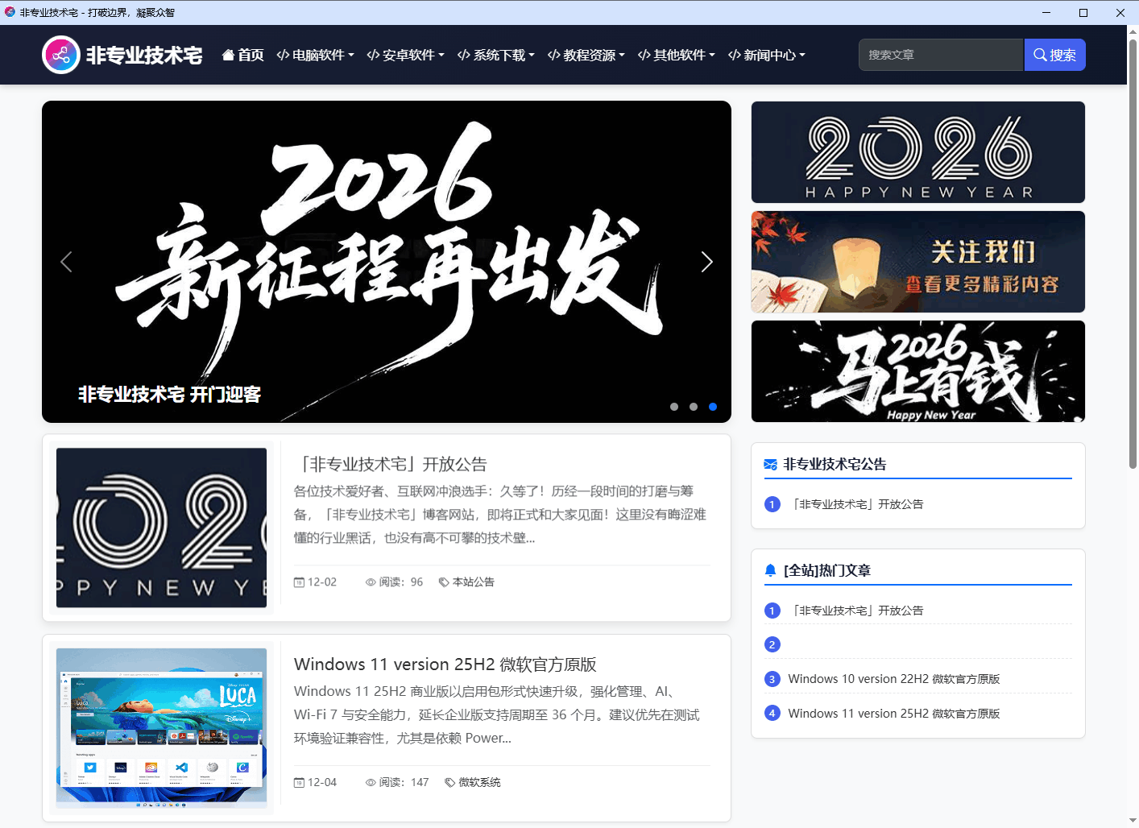Select the first carousel indicator dot
Viewport: 1139px width, 828px height.
674,407
